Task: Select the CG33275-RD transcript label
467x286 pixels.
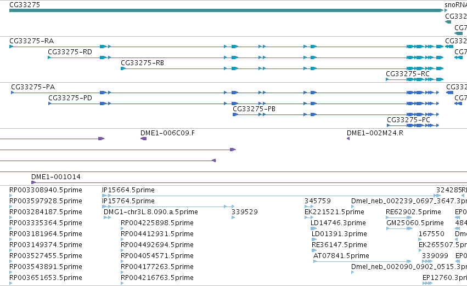Action: pyautogui.click(x=70, y=52)
